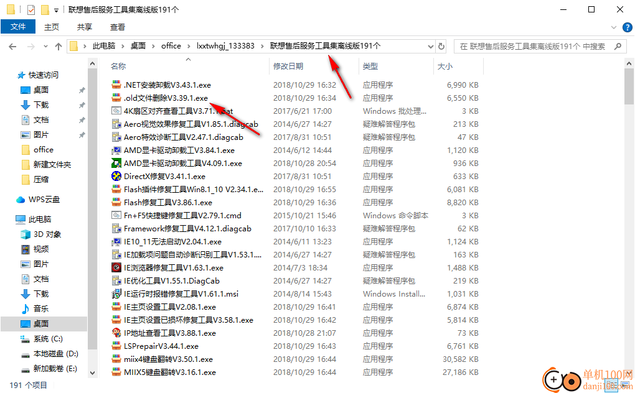Click the LSPrepairV3.44.1.exe file icon
635x393 pixels.
click(116, 346)
